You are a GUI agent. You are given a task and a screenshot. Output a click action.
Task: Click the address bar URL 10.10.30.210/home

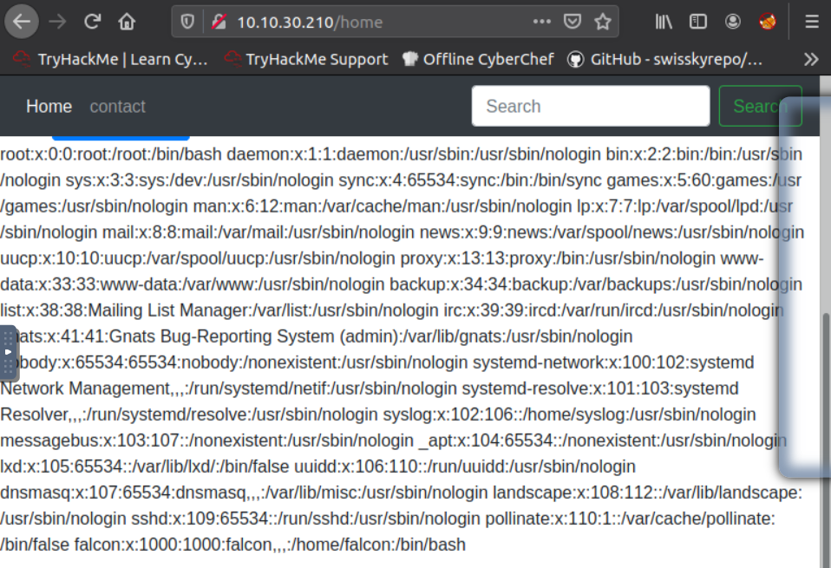point(310,23)
